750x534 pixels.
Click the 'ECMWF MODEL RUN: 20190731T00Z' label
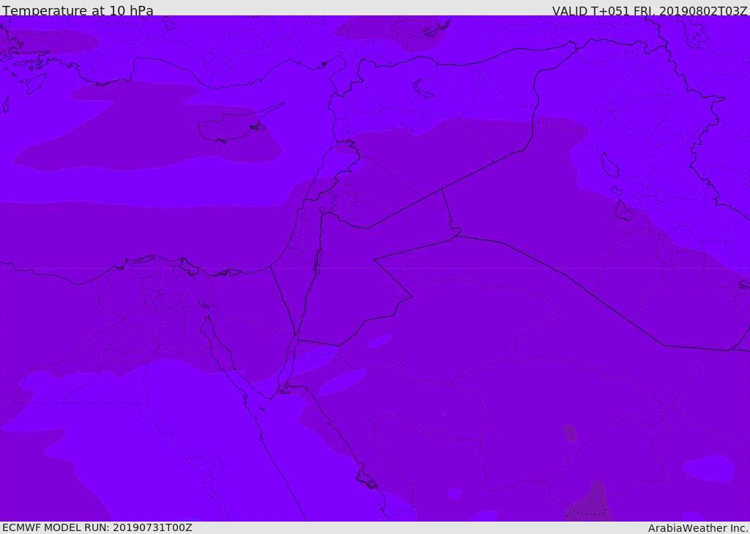(97, 527)
